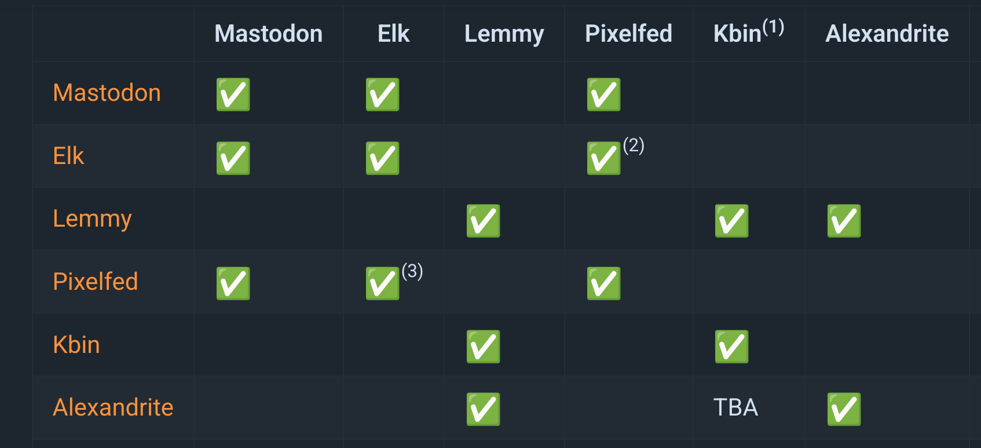
Task: Click footnote (1) next to Kbin header
Action: coord(773,27)
